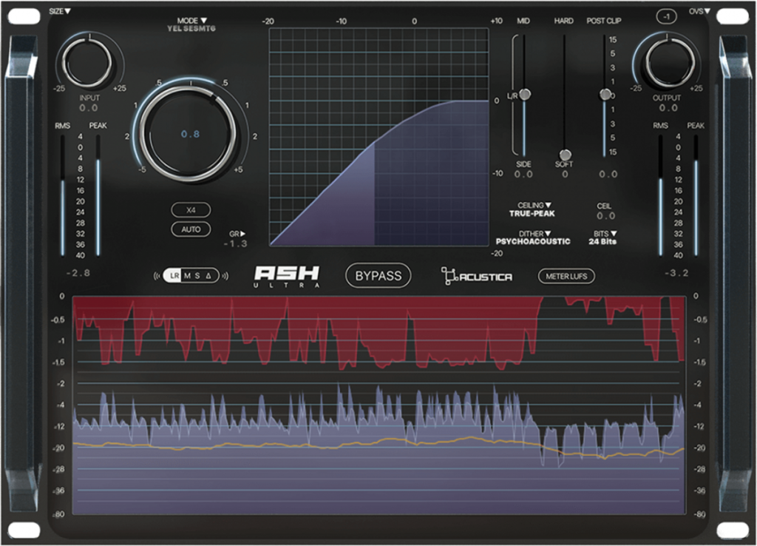Open the OVS oversampling dropdown

click(699, 11)
